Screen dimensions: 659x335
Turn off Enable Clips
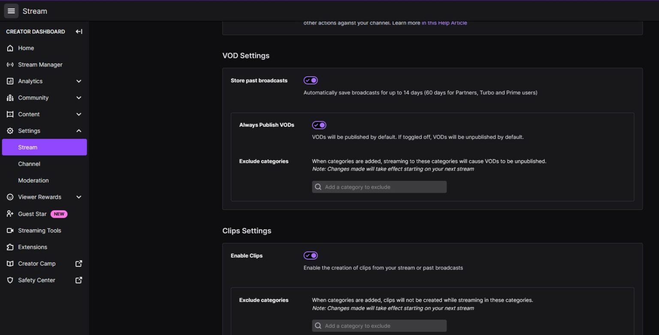tap(310, 255)
